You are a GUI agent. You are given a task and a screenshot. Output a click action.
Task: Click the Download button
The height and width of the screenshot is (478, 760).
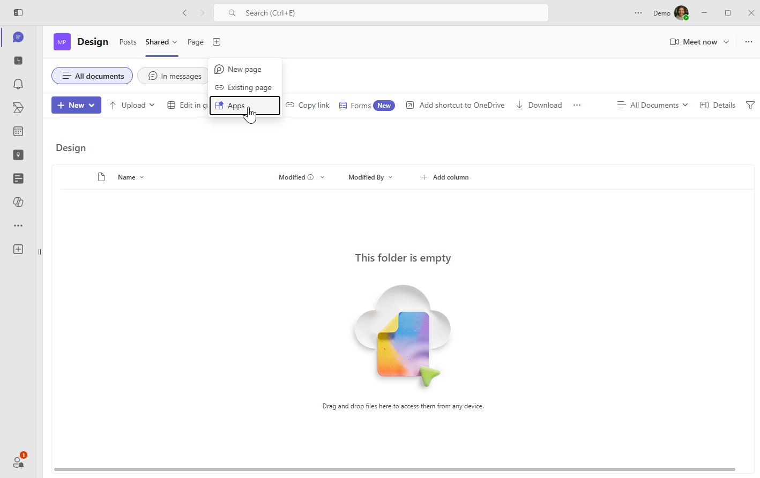[x=539, y=105]
